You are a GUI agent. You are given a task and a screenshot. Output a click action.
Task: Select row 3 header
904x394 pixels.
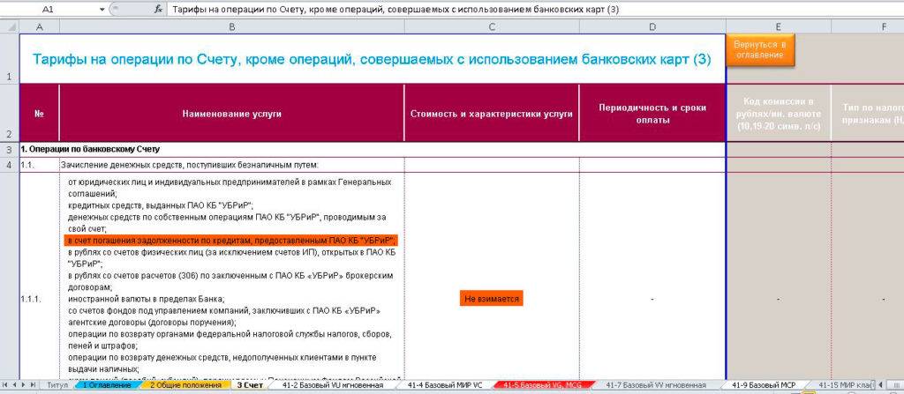9,150
